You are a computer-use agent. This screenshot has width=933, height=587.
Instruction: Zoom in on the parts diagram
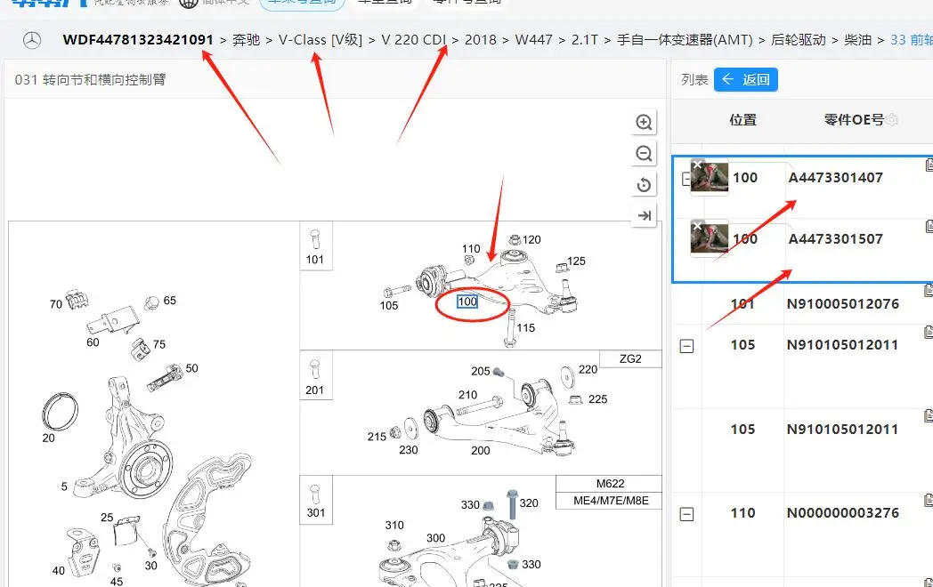point(644,123)
